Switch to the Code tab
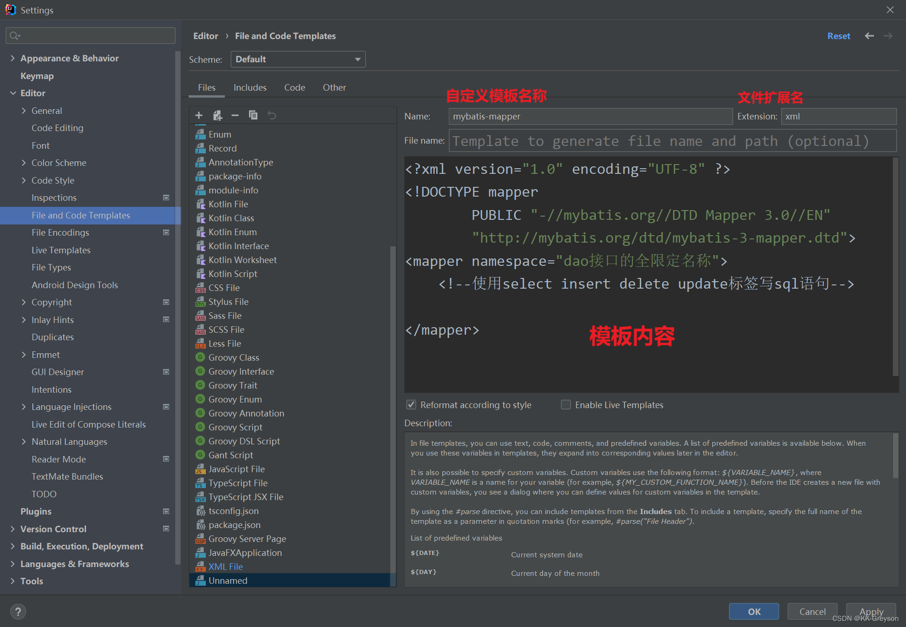Image resolution: width=906 pixels, height=627 pixels. (x=295, y=87)
